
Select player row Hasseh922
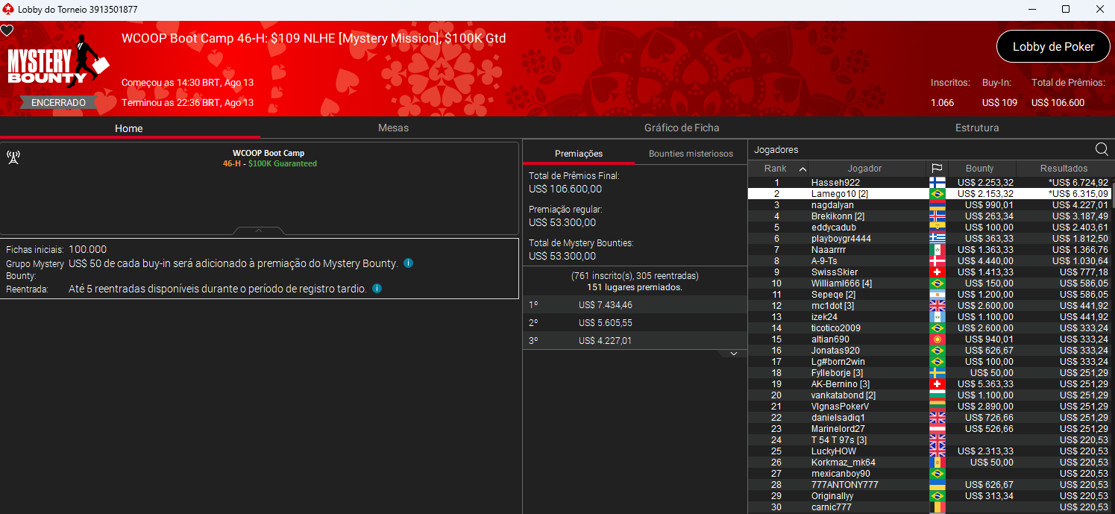929,183
